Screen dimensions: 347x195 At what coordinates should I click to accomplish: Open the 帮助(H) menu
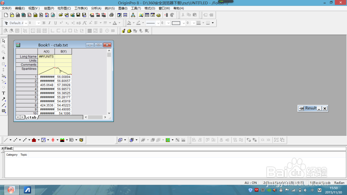point(179,8)
